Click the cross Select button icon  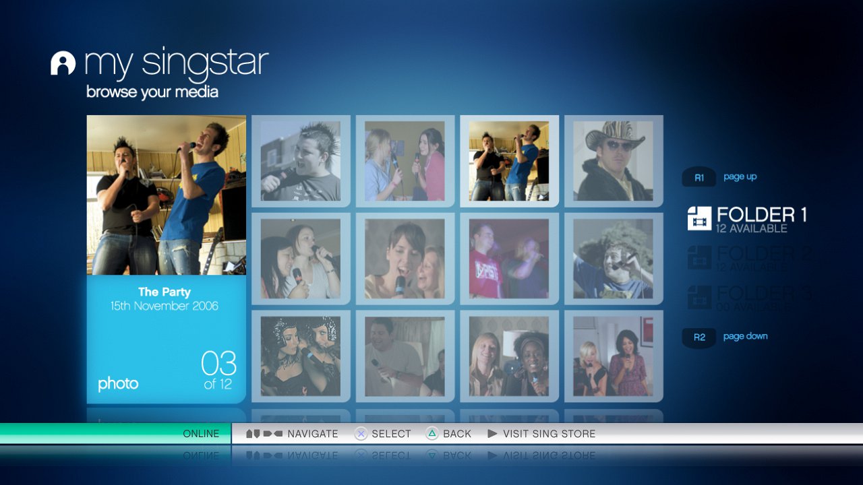click(361, 434)
